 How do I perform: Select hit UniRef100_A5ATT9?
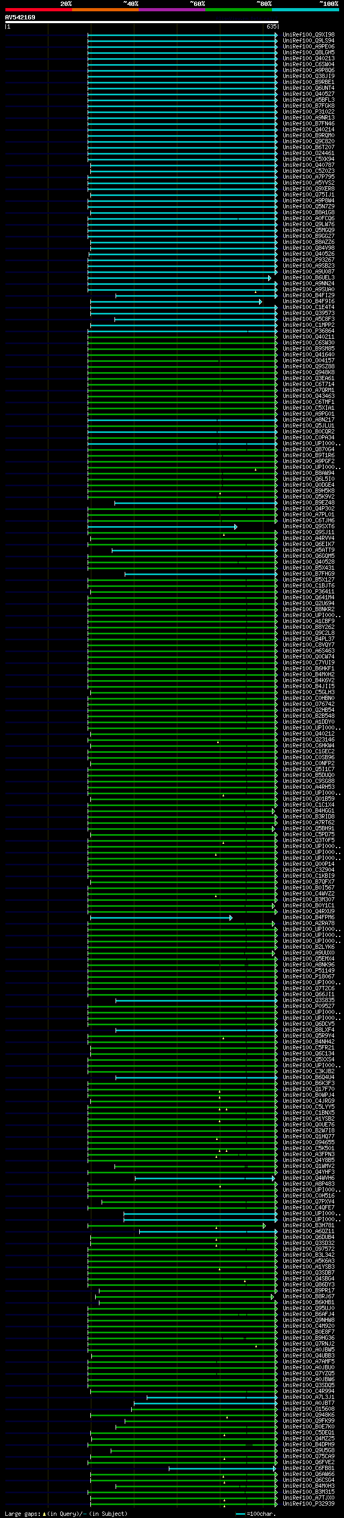[x=308, y=550]
